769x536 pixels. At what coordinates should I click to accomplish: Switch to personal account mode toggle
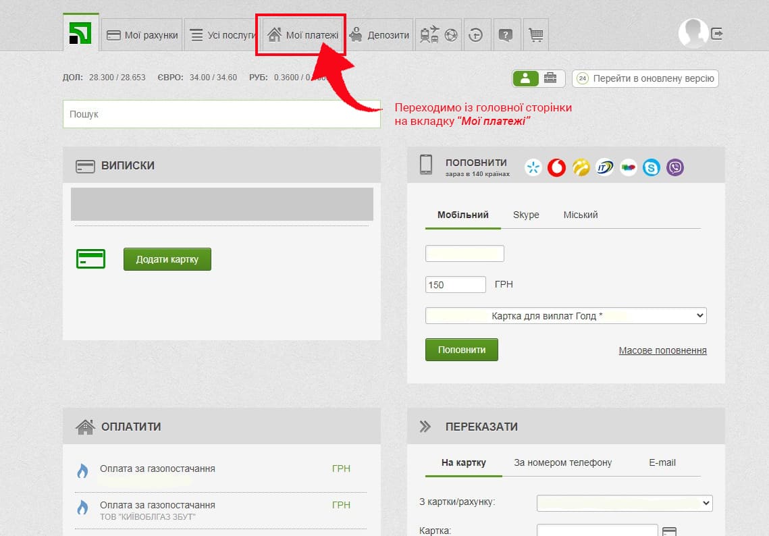(525, 78)
